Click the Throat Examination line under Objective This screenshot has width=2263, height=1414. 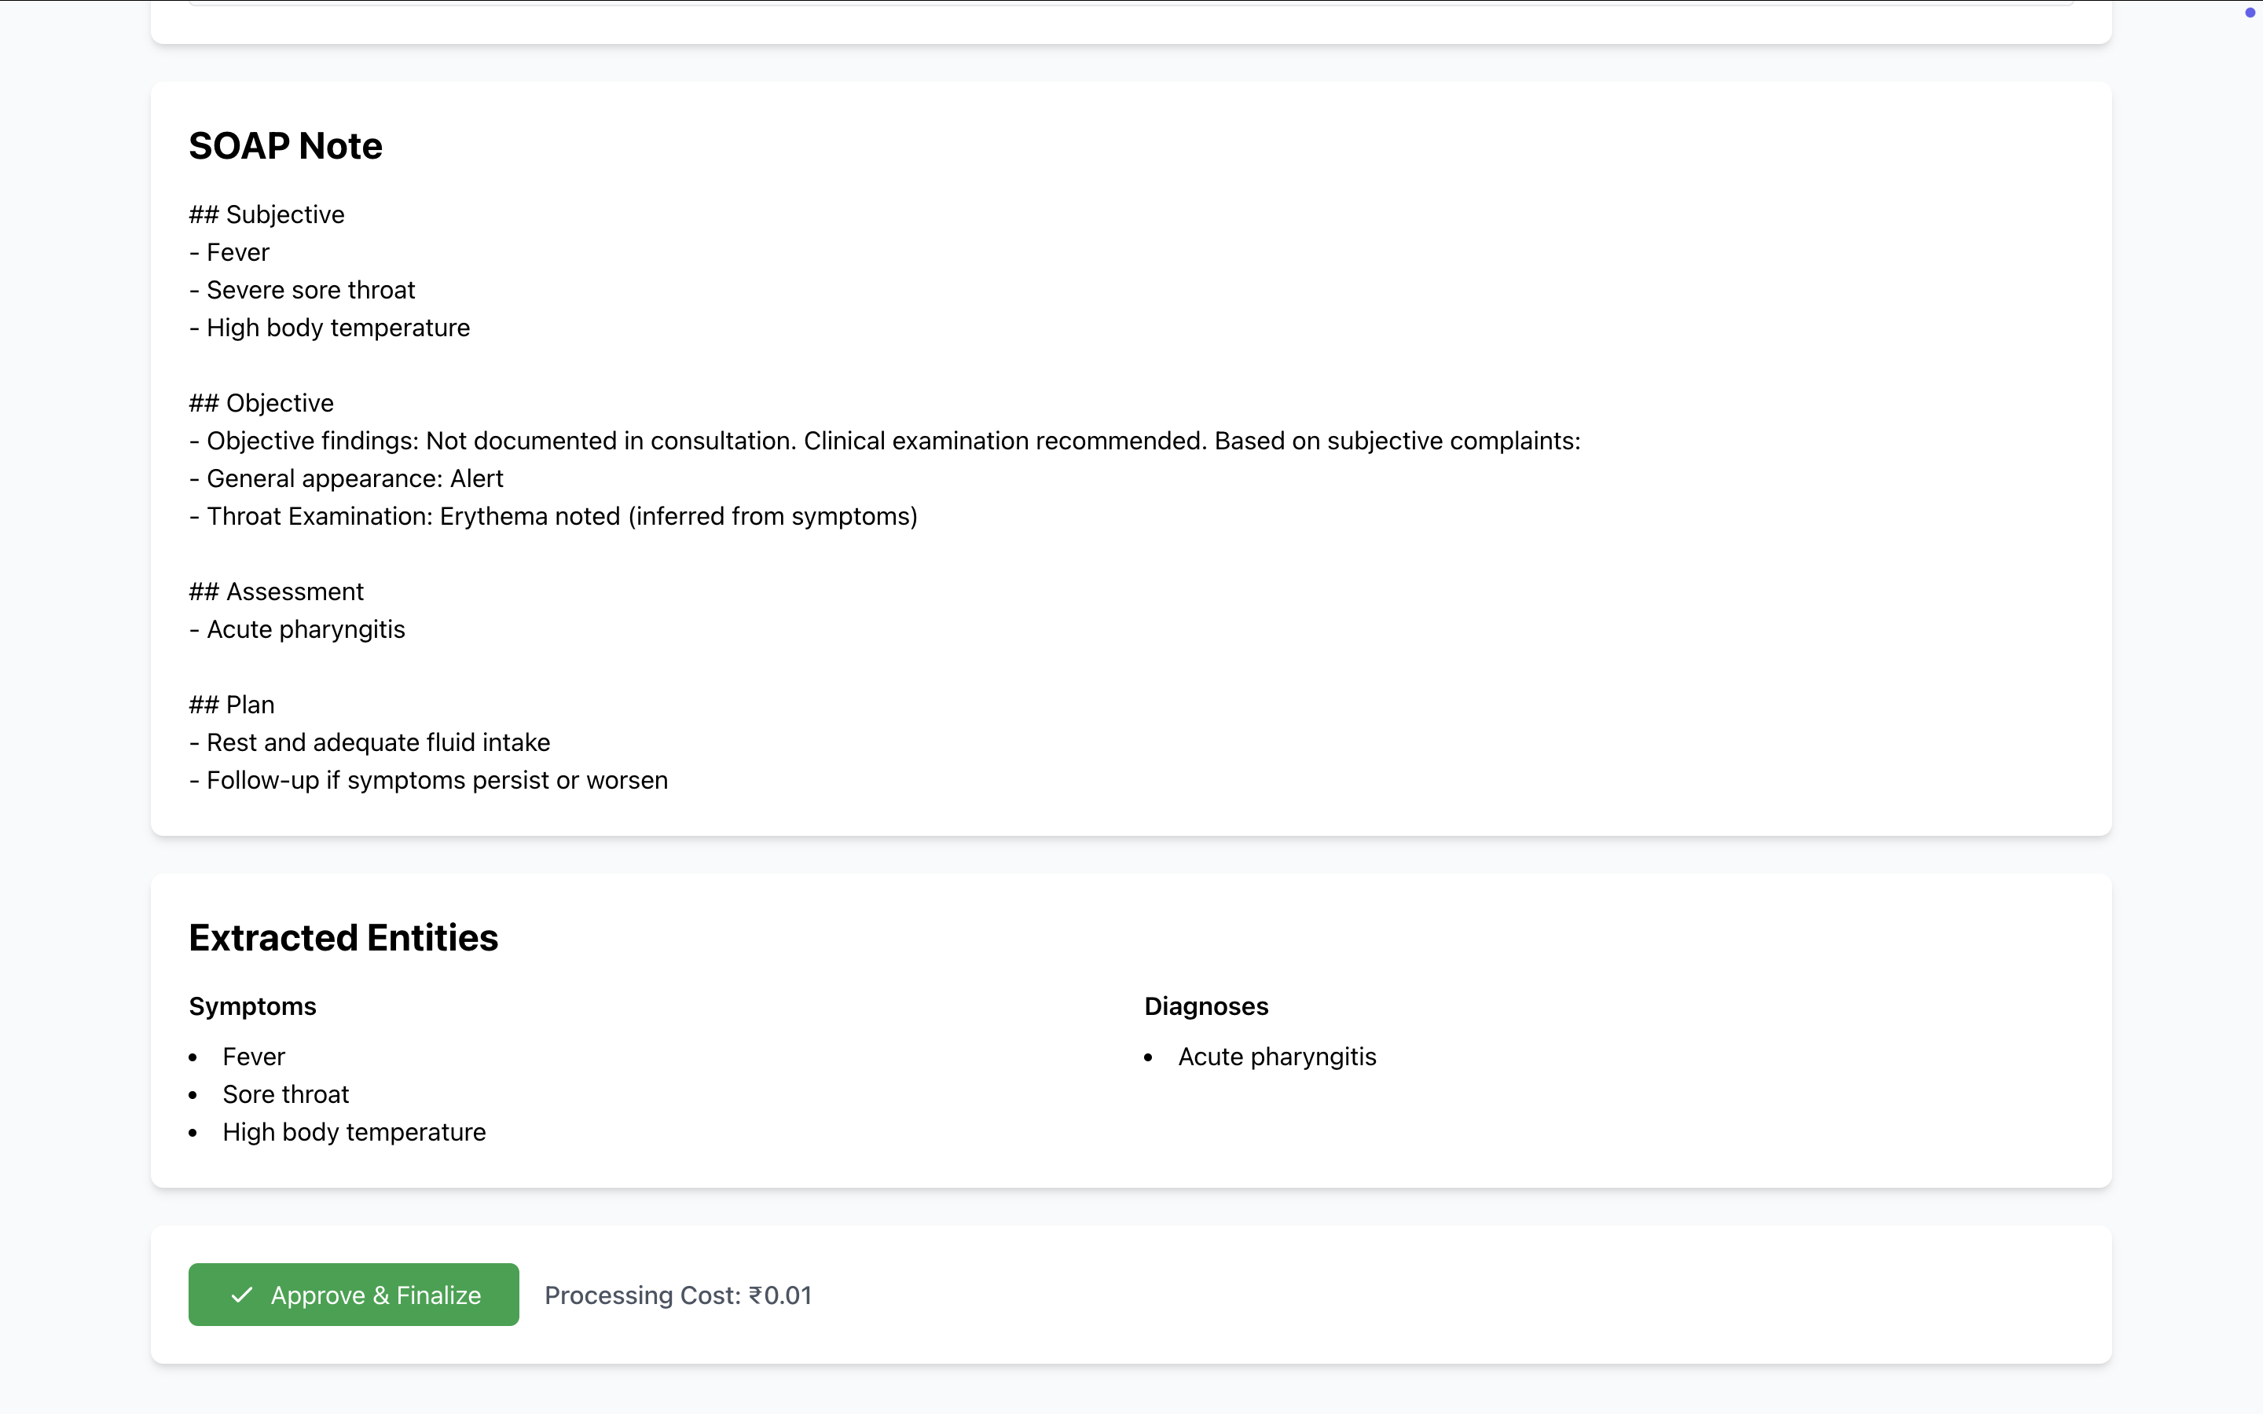[x=552, y=515]
